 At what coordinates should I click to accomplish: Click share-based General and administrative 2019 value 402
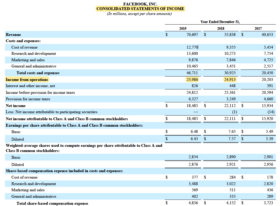tap(195, 196)
